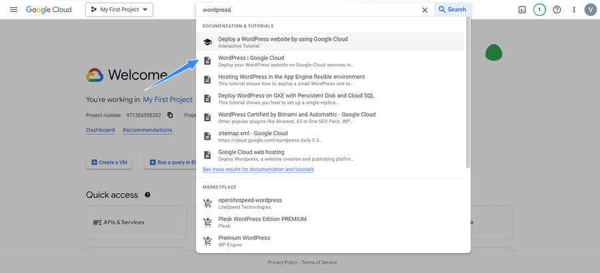Screen dimensions: 600x273
Task: Click Quick access help icon
Action: pyautogui.click(x=148, y=195)
